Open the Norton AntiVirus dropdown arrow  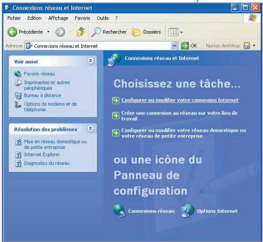[x=254, y=45]
